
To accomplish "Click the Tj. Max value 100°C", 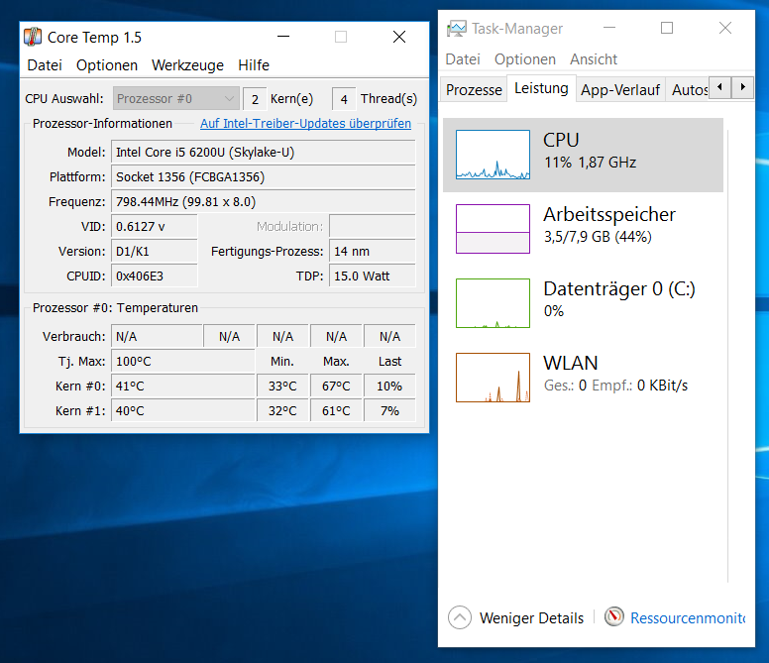I will click(x=183, y=362).
